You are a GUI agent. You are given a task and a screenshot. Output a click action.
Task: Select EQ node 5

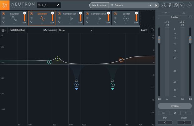(76, 85)
